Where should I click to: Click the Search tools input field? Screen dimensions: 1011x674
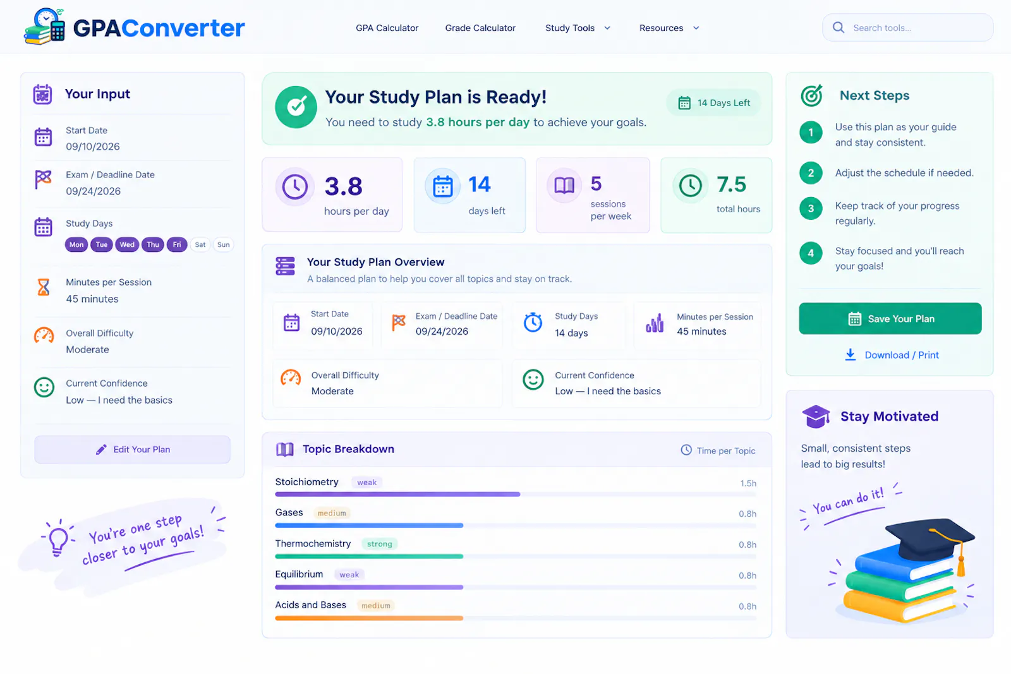[x=907, y=28]
